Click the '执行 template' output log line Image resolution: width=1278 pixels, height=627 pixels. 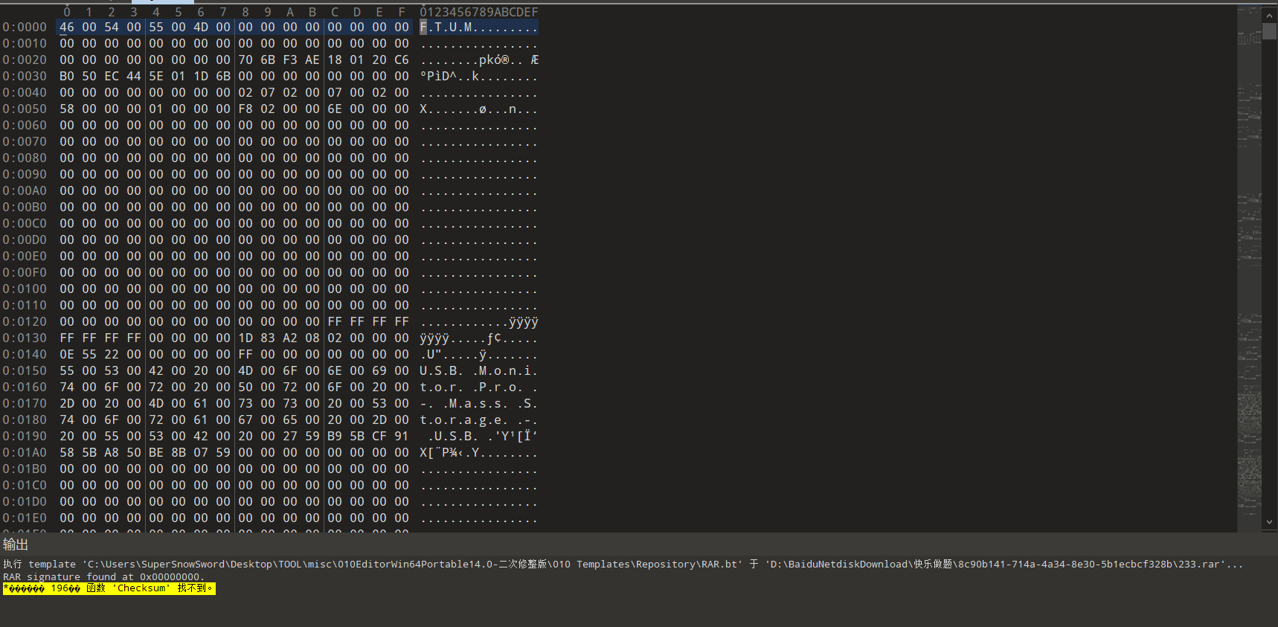tap(623, 565)
